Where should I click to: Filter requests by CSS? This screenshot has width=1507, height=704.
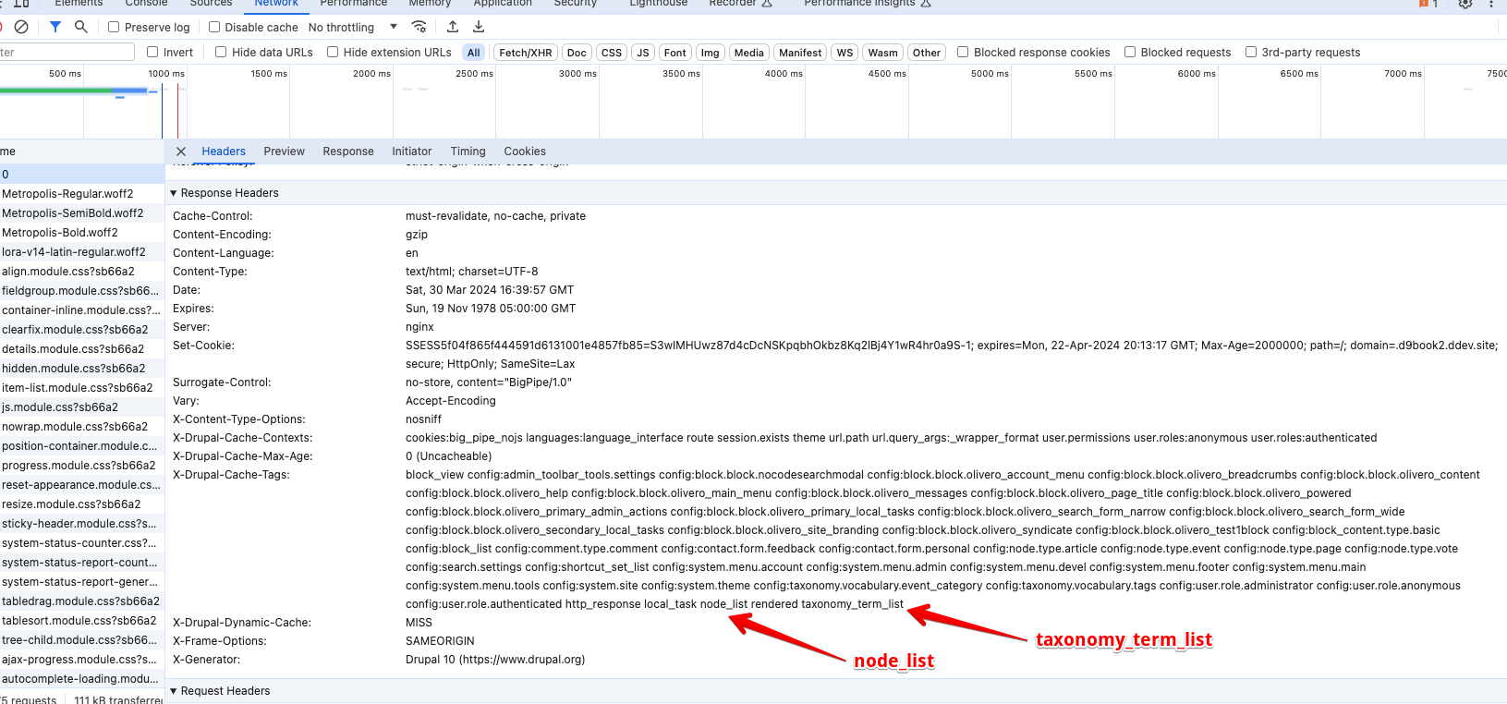pyautogui.click(x=612, y=53)
